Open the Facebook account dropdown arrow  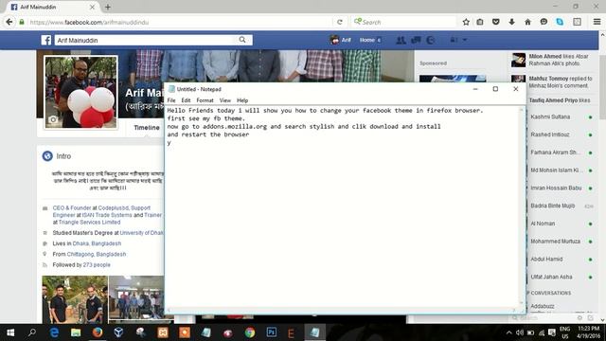click(465, 40)
